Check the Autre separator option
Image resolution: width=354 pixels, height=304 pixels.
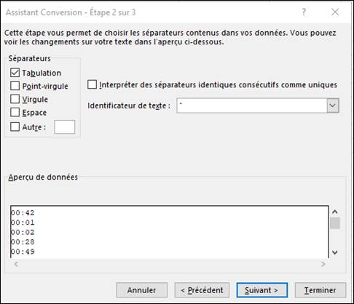tap(15, 127)
